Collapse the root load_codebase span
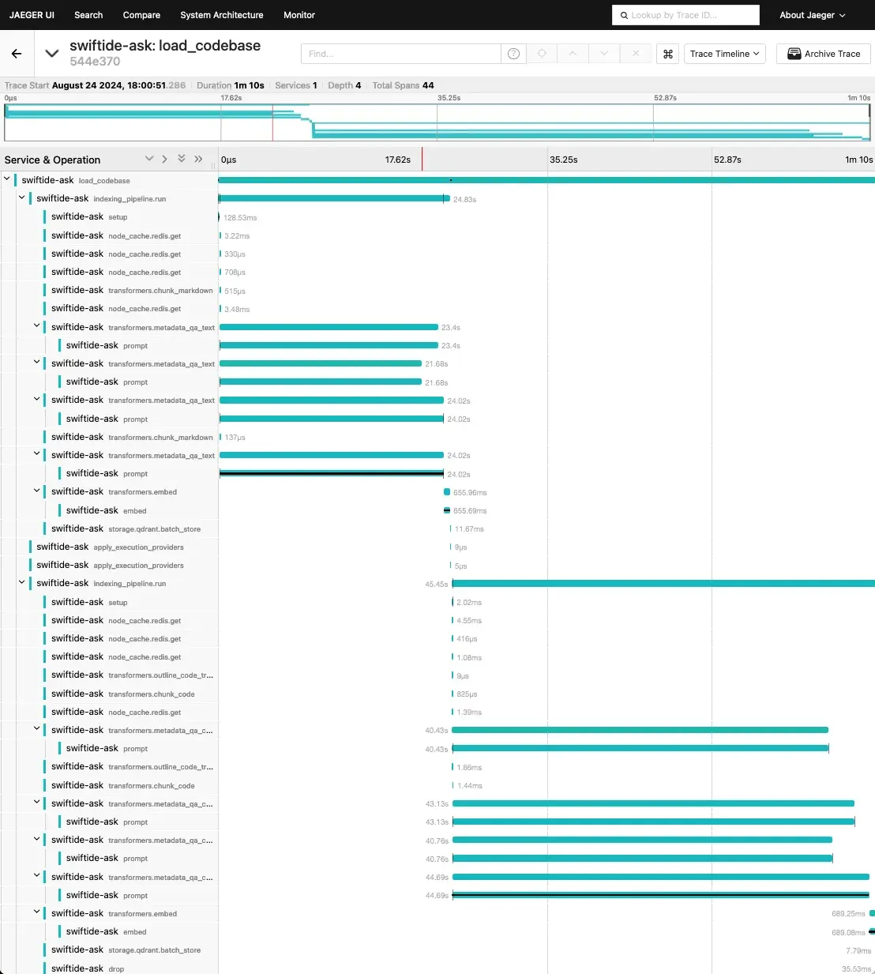The image size is (875, 974). click(x=7, y=179)
